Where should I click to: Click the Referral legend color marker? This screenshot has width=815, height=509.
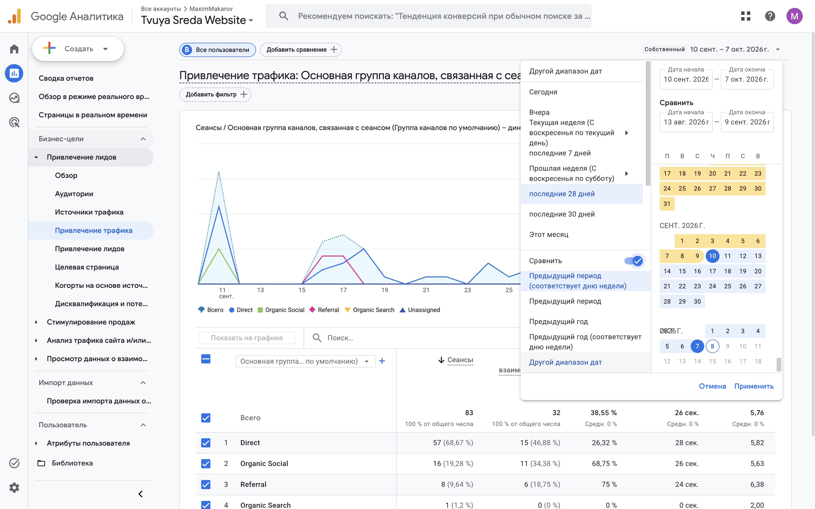[312, 309]
